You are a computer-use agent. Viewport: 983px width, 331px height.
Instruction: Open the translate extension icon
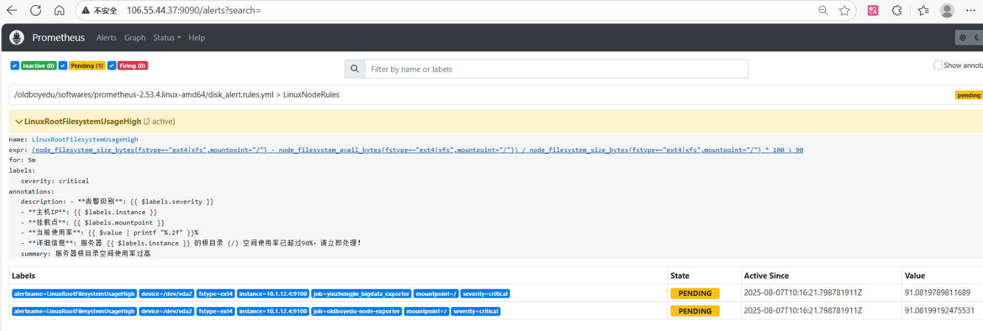pos(872,11)
